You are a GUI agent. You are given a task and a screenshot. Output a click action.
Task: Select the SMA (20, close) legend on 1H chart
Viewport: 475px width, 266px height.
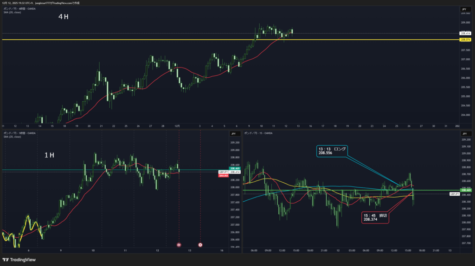(x=12, y=137)
